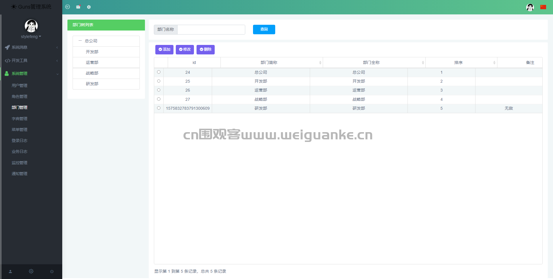Click the person icon in sidebar footer
Screen dimensions: 553x279
pyautogui.click(x=10, y=272)
